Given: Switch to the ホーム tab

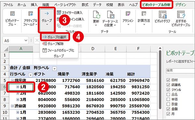Looking at the screenshot, I should pos(22,5).
